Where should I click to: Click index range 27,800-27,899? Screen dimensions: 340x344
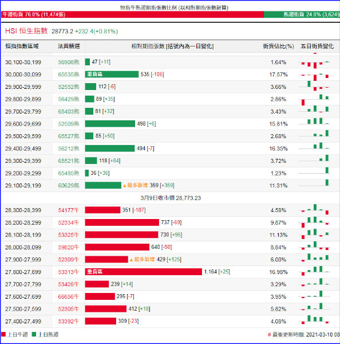coord(23,272)
